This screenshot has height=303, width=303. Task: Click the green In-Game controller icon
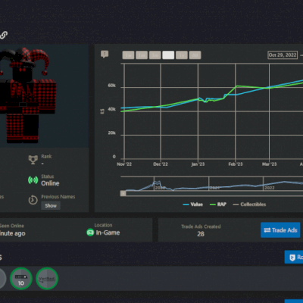click(x=90, y=233)
